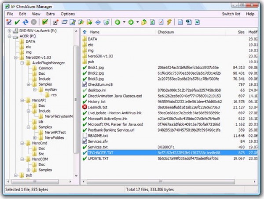This screenshot has height=199, width=264.
Task: Expand the DVD-RW-Laufwerk (E:) node
Action: [9, 31]
